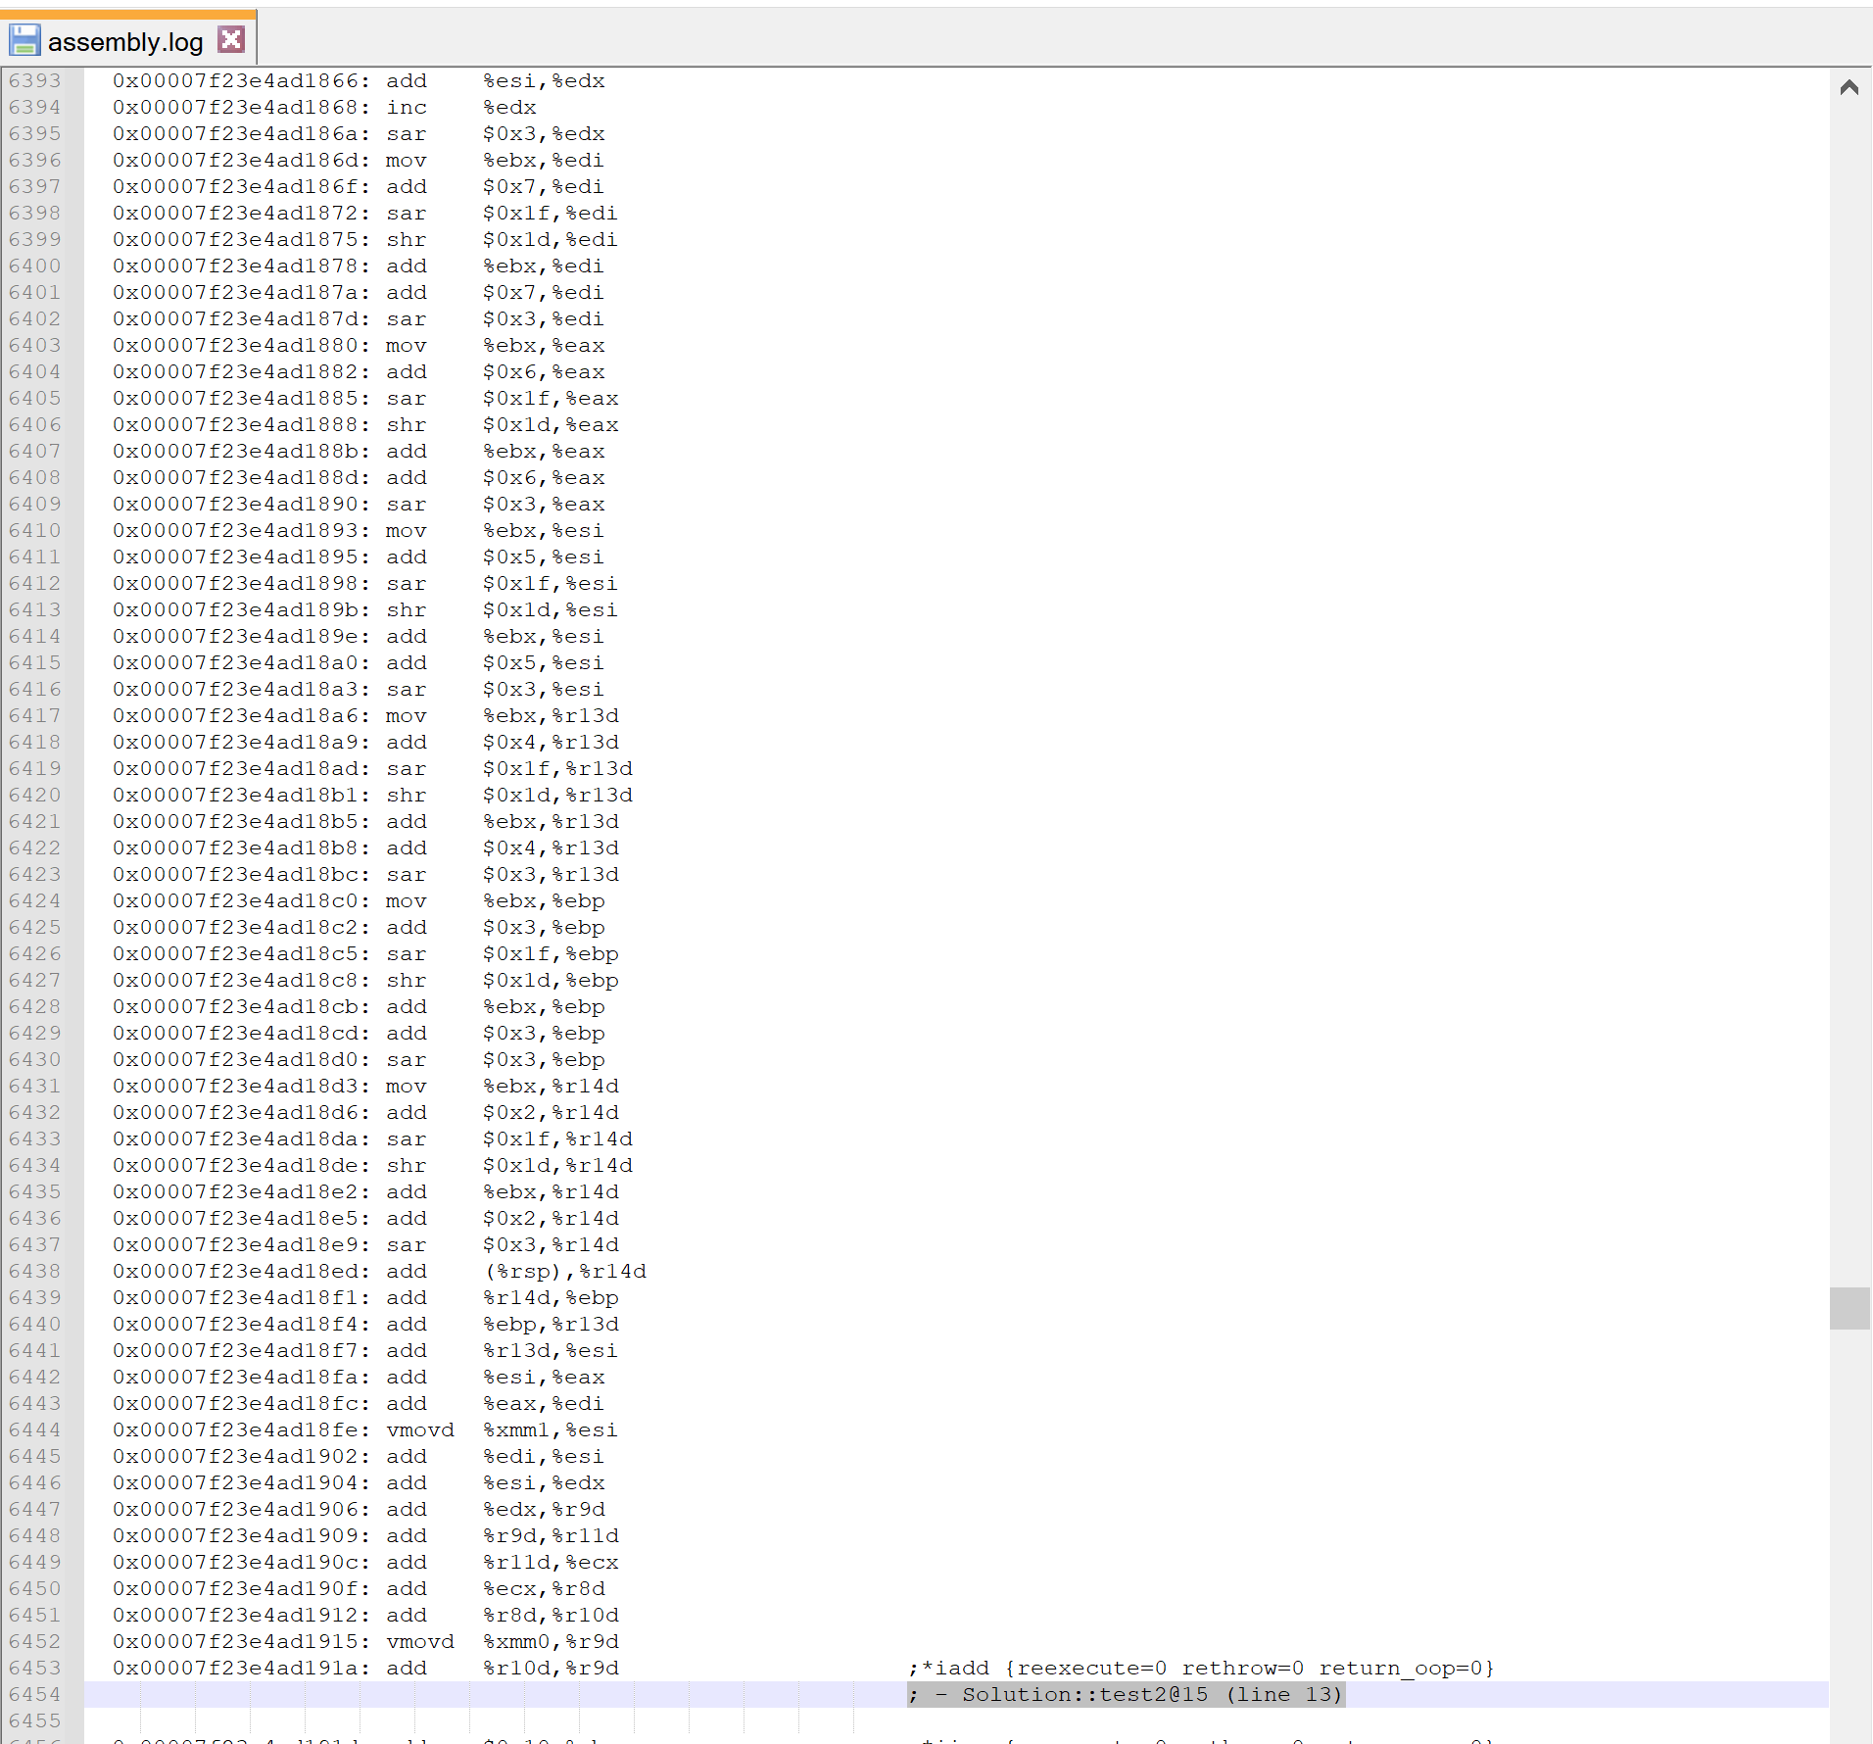The height and width of the screenshot is (1744, 1873).
Task: Click operand '%xmm1,%esi'
Action: (x=551, y=1429)
